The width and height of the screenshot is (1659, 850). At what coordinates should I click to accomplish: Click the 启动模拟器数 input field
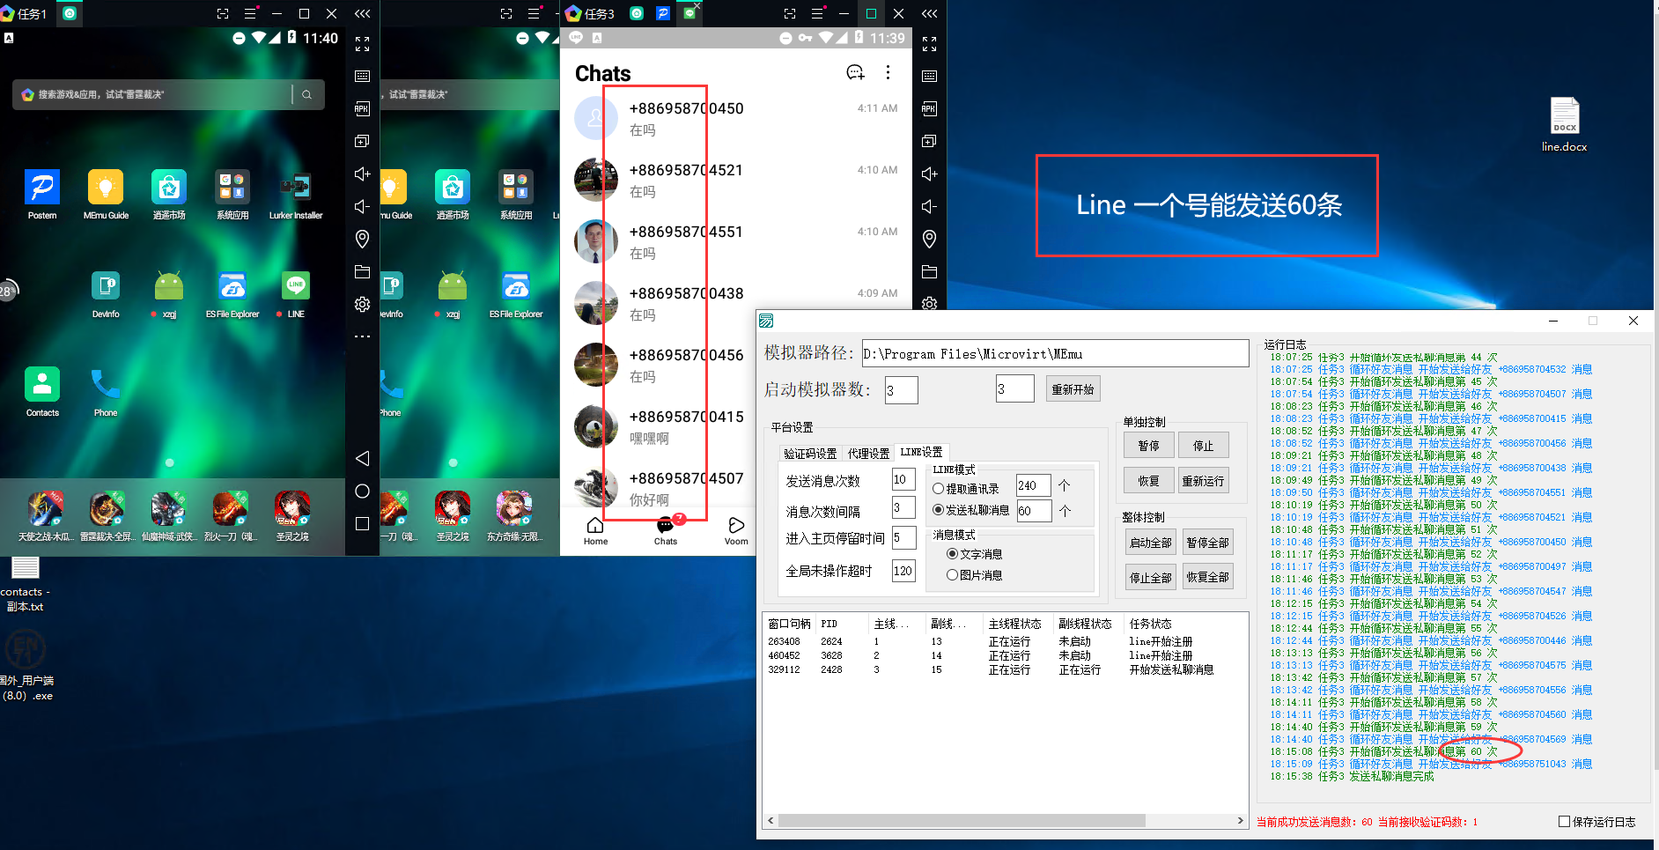point(901,389)
